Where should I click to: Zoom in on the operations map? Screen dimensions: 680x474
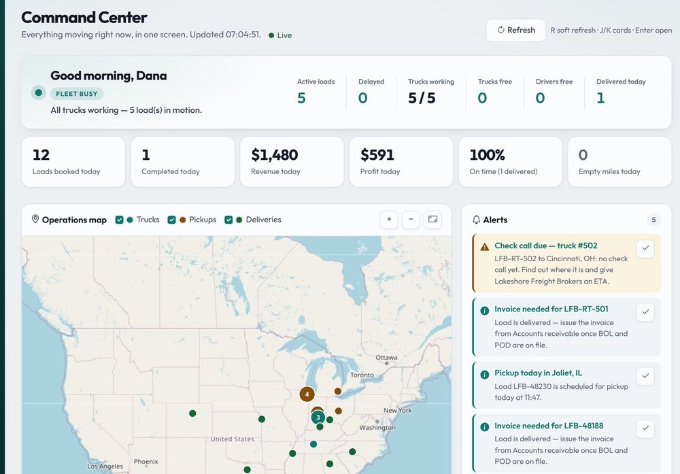[389, 220]
